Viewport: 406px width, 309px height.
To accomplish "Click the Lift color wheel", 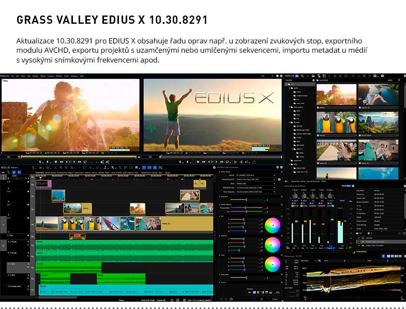I will [x=273, y=225].
